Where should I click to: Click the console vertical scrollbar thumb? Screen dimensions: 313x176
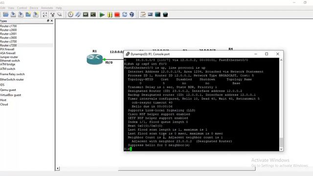click(281, 142)
